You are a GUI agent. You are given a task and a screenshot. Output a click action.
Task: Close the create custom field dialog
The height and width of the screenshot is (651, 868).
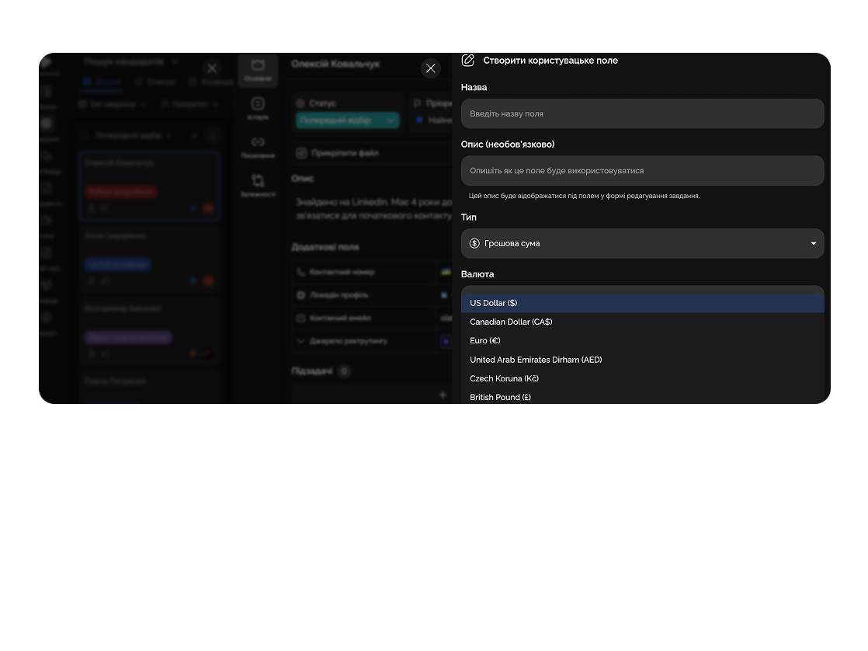point(431,68)
